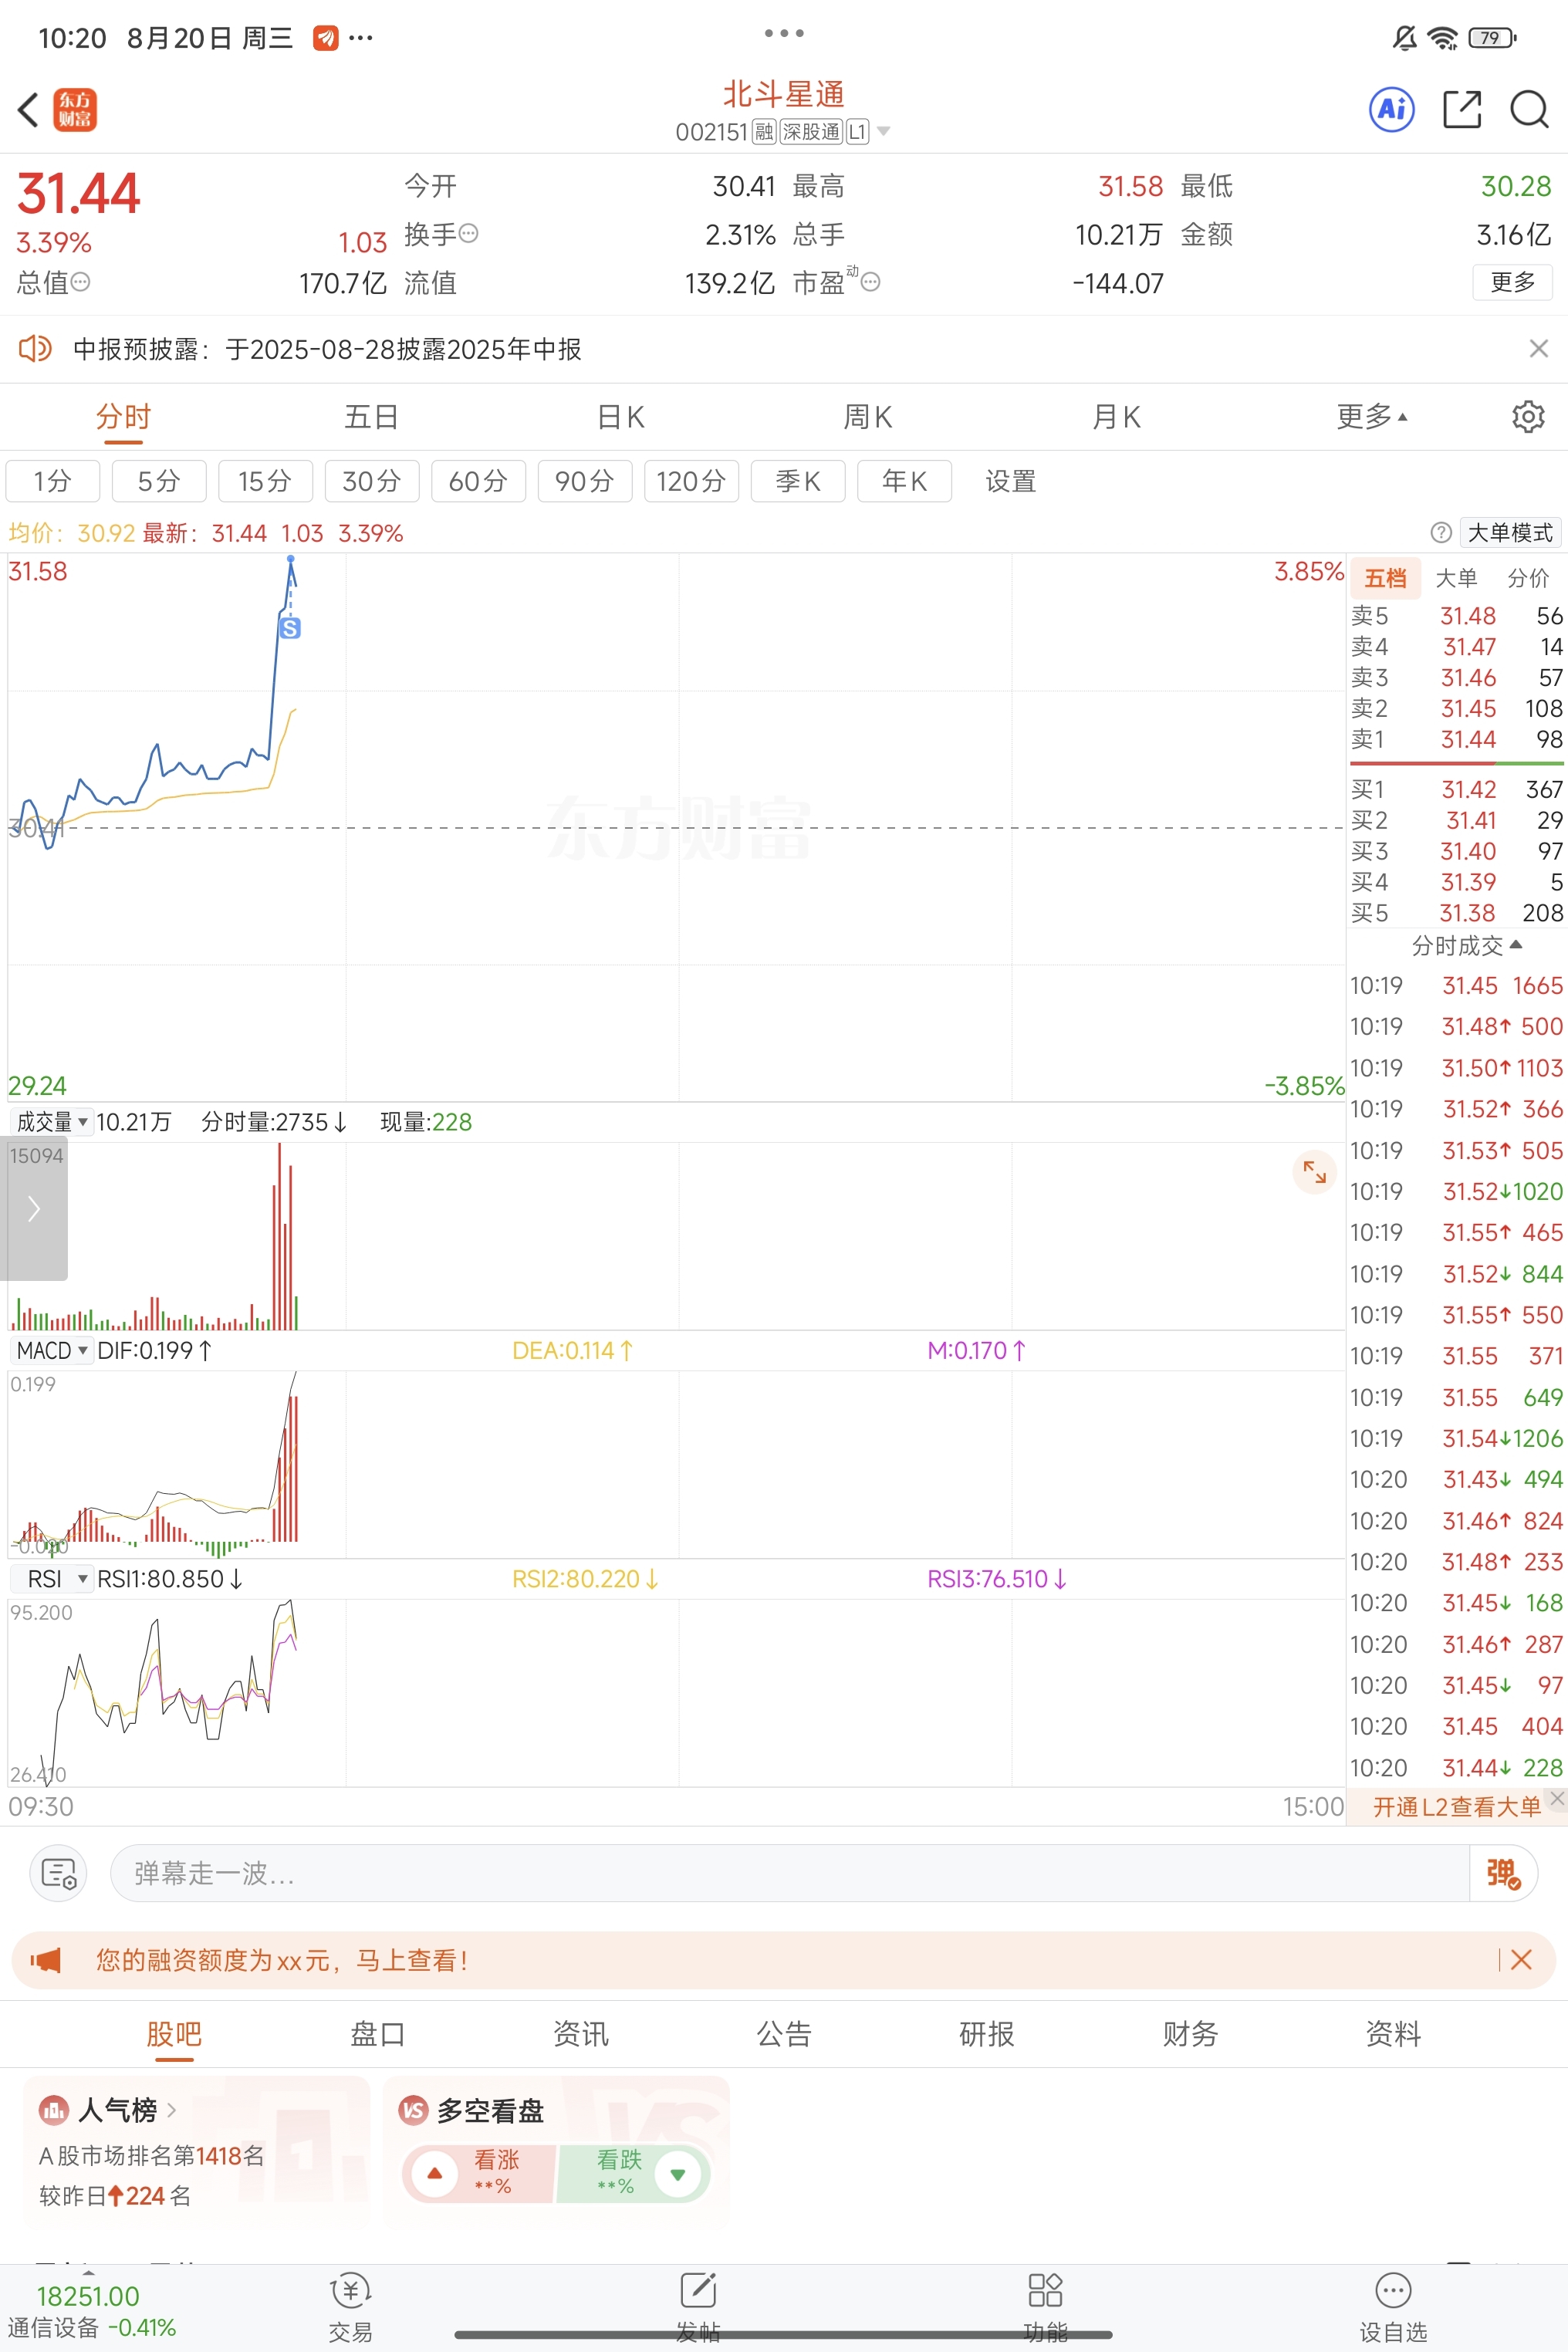Image resolution: width=1568 pixels, height=2352 pixels.
Task: Select the 5分 interval
Action: coord(159,481)
